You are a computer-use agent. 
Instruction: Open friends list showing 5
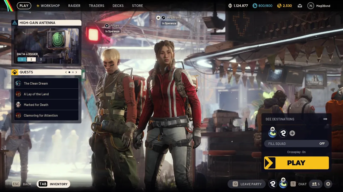point(316,184)
